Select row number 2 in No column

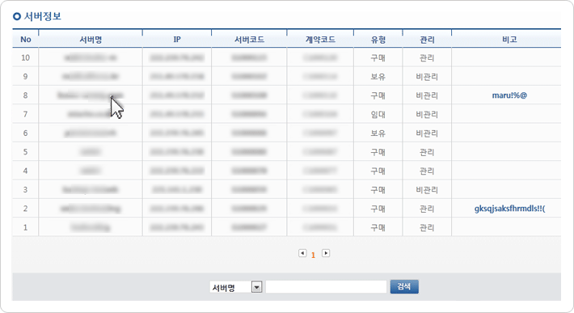[25, 209]
